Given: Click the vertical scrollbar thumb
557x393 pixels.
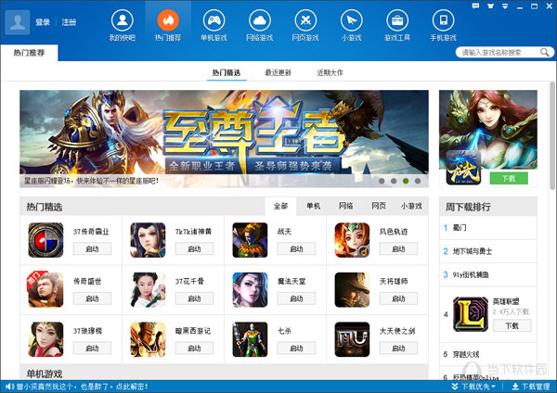Looking at the screenshot, I should click(x=552, y=134).
